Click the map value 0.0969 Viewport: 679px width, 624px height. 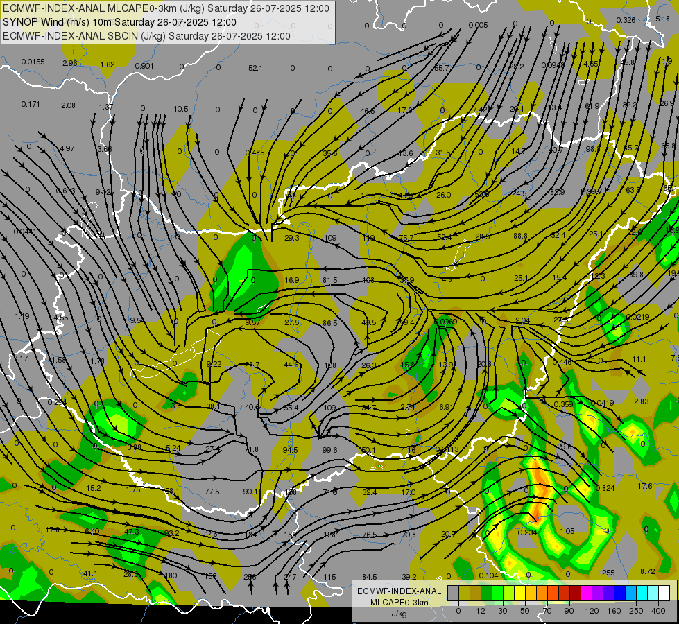(x=445, y=322)
